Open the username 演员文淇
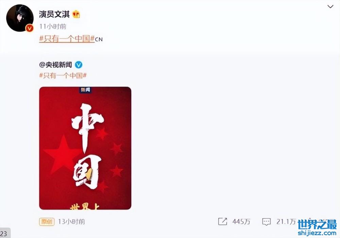The image size is (340, 238). [x=54, y=14]
